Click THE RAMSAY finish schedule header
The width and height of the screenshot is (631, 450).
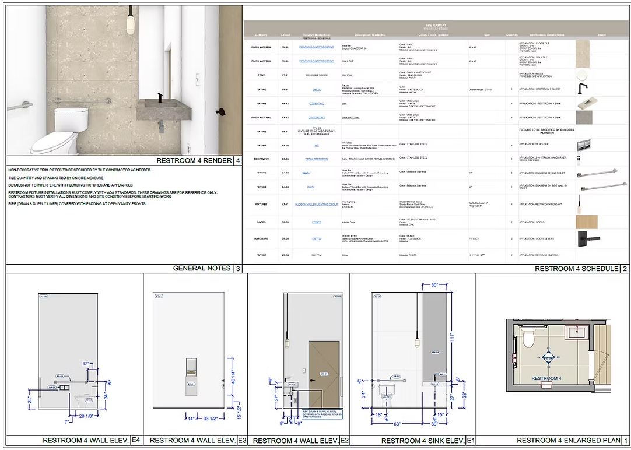[x=436, y=27]
